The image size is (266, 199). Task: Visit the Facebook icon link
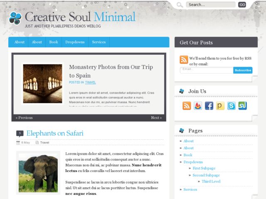point(209,106)
